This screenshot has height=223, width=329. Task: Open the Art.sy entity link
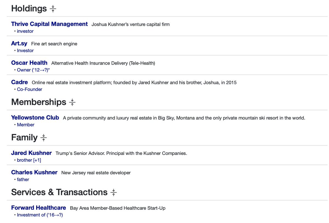pos(19,44)
